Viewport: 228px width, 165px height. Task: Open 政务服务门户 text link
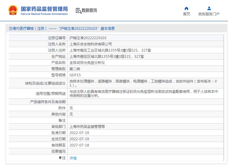[x=209, y=14]
